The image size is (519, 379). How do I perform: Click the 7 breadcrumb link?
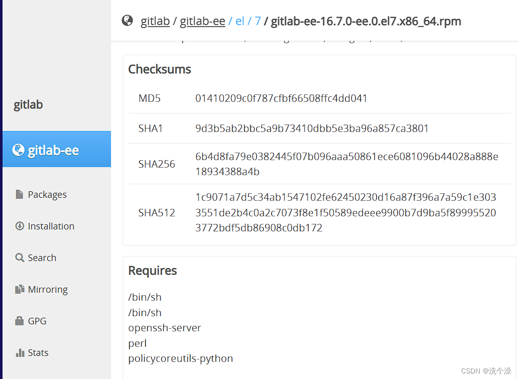(257, 21)
